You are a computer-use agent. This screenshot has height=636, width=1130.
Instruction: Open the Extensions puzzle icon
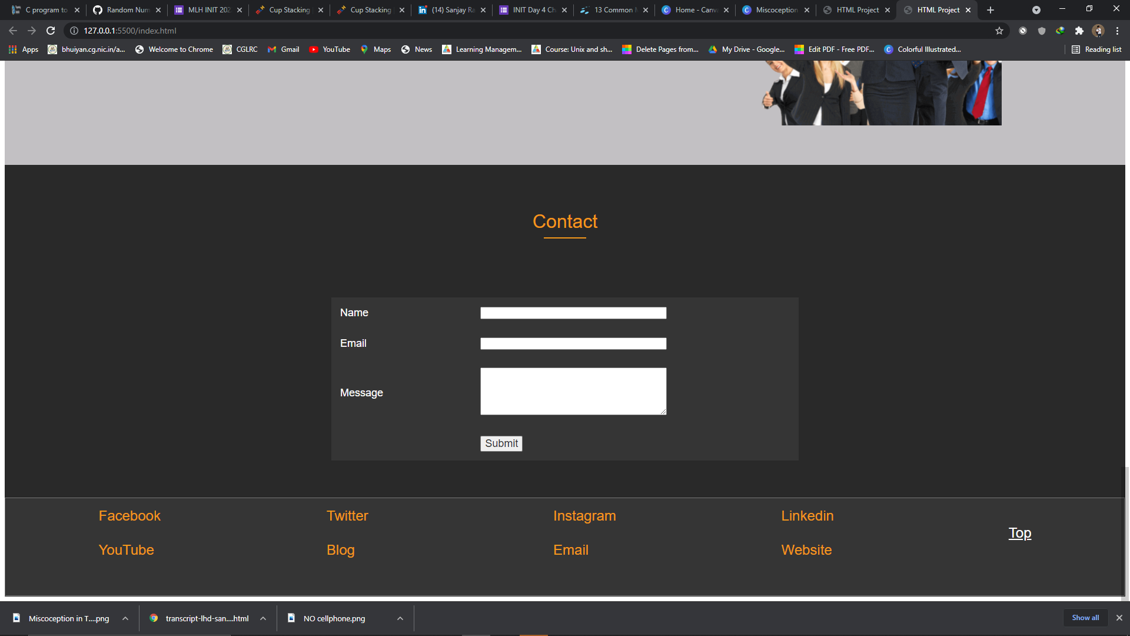click(1079, 31)
